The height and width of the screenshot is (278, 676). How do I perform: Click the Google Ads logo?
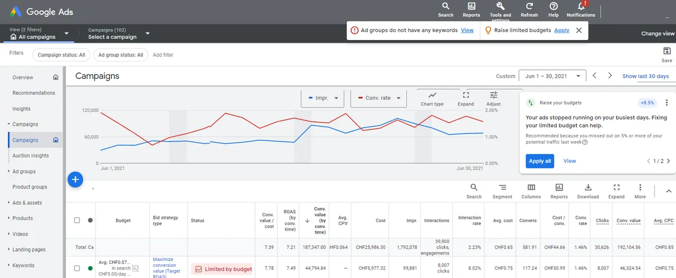(41, 12)
